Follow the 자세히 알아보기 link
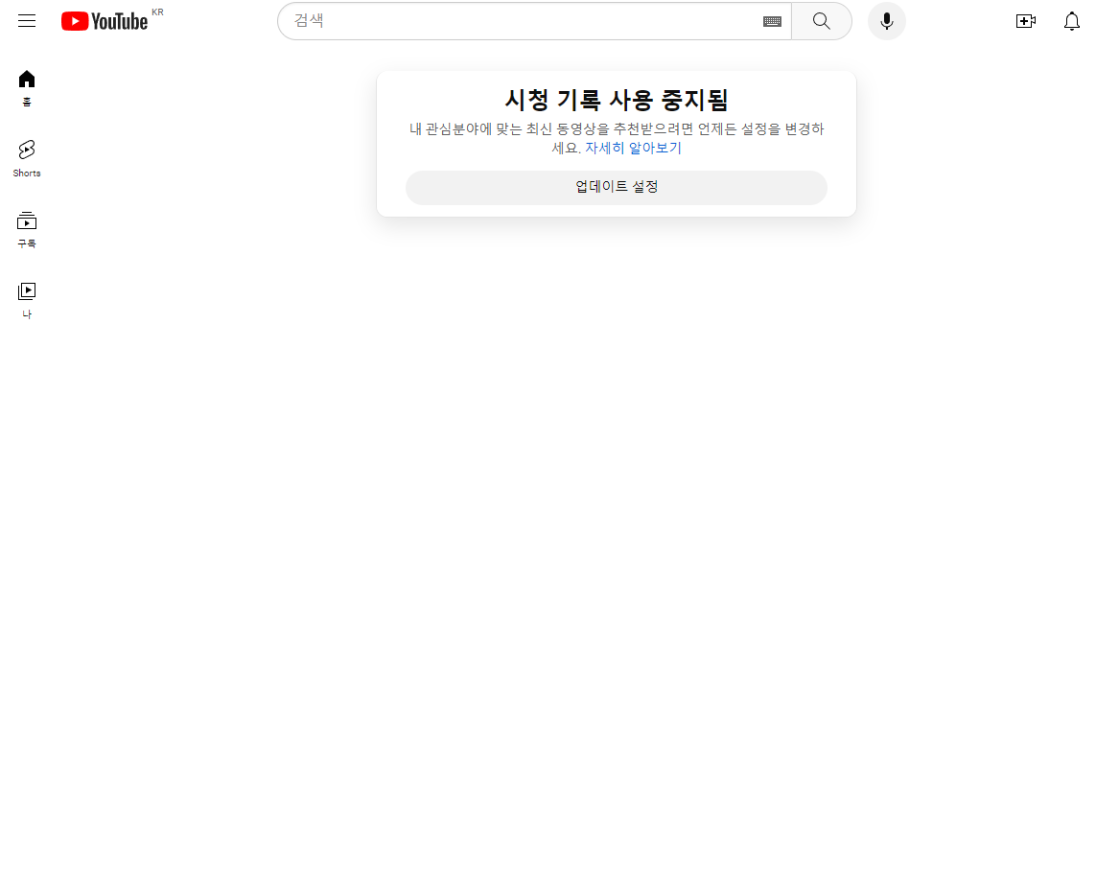Screen dimensions: 1096x880 [633, 148]
